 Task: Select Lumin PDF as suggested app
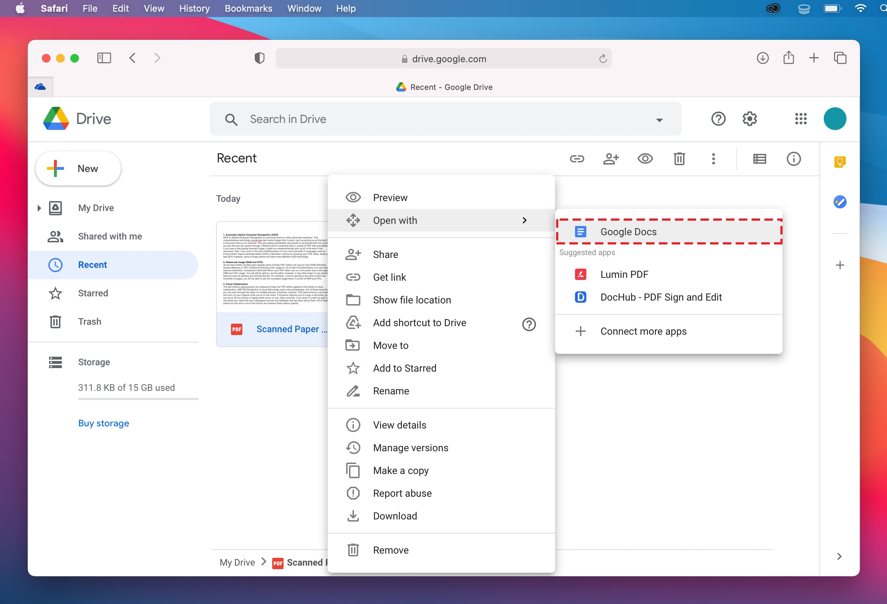pyautogui.click(x=624, y=274)
